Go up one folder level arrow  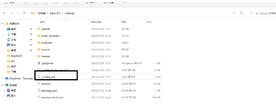pos(24,13)
